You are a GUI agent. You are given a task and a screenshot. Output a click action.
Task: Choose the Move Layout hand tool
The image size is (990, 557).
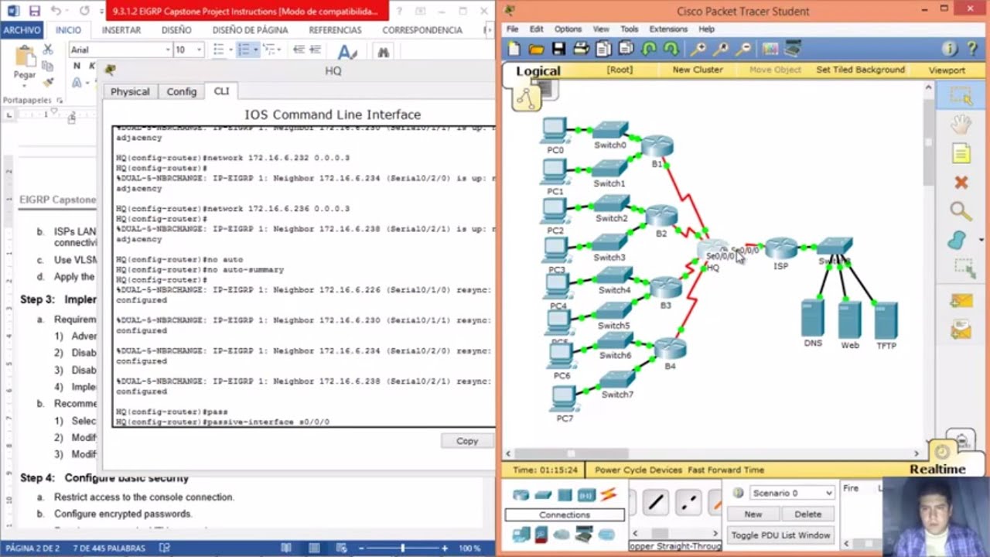(x=961, y=124)
